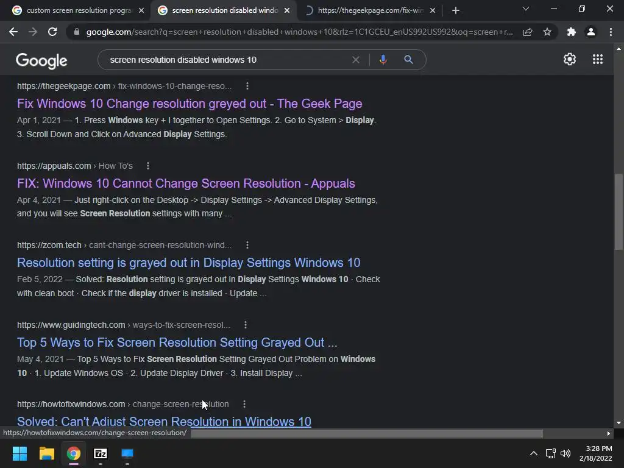Click the horizontal scrollbar right arrow

click(x=609, y=433)
